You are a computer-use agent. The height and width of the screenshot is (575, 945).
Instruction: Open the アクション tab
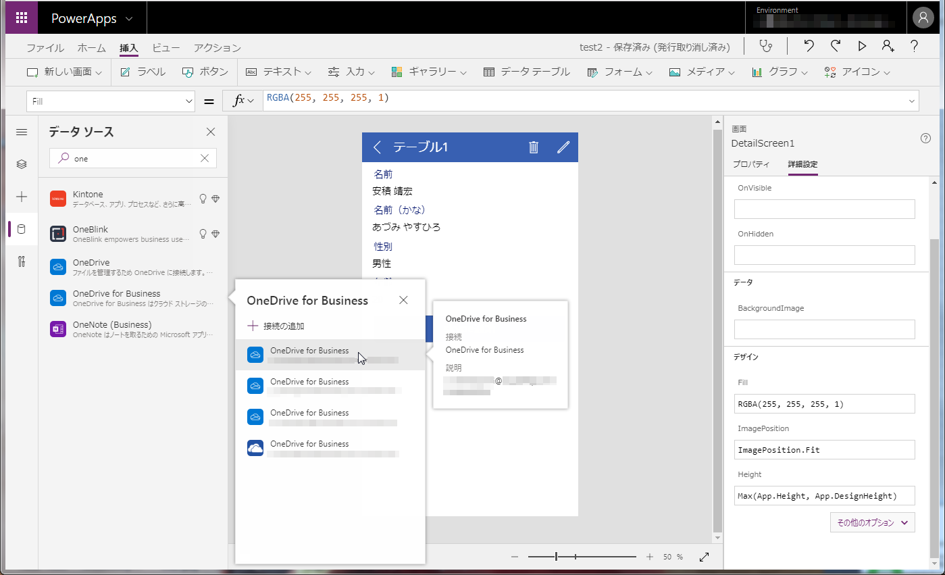pos(217,48)
